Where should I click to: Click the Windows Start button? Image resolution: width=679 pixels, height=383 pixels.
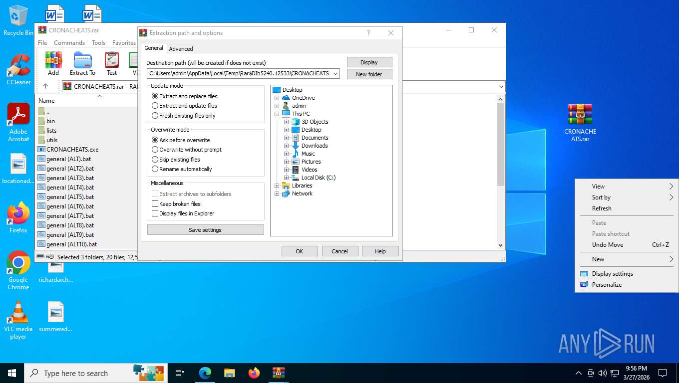[12, 373]
